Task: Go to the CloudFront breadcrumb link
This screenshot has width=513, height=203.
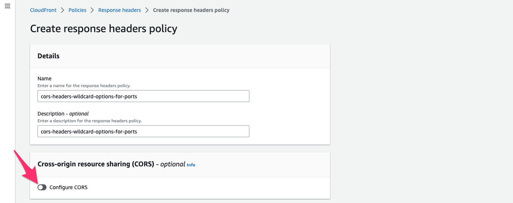Action: (43, 10)
